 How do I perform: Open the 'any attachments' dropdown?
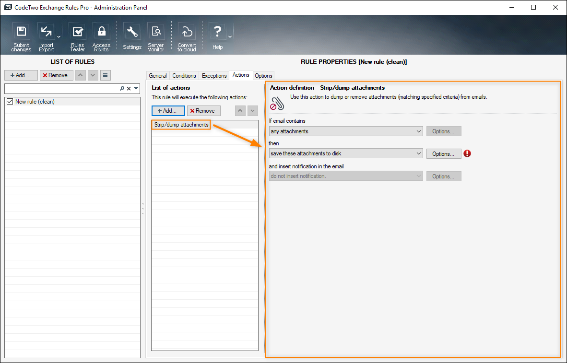pos(346,131)
